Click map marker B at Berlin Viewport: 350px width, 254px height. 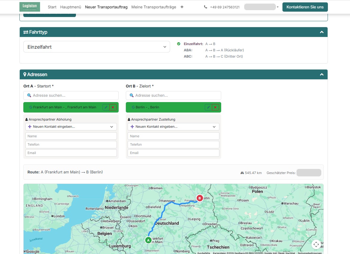pyautogui.click(x=200, y=198)
